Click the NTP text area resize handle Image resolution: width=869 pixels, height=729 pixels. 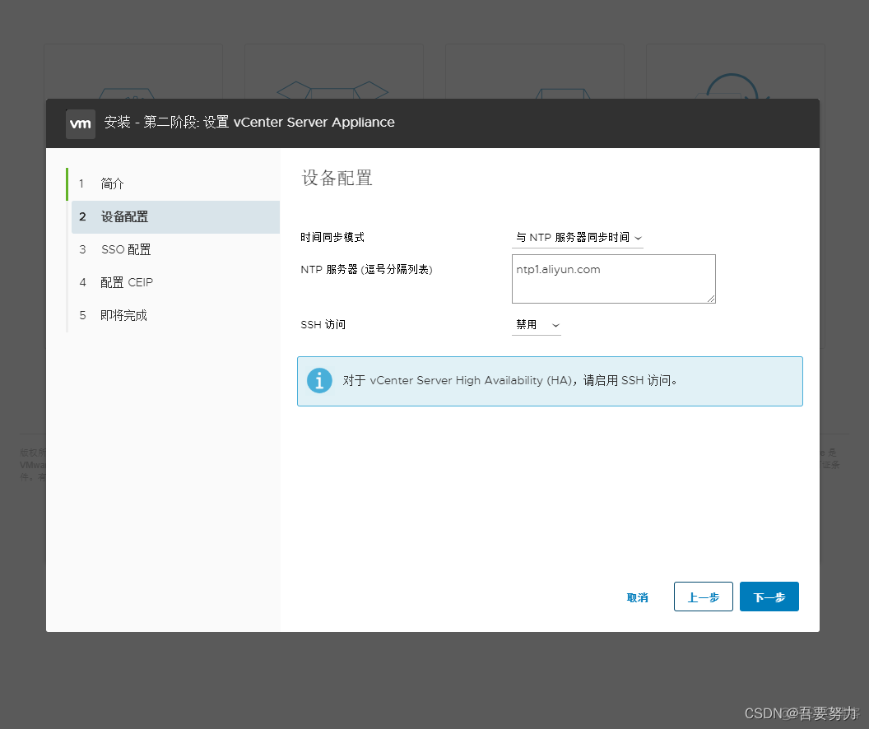coord(710,299)
